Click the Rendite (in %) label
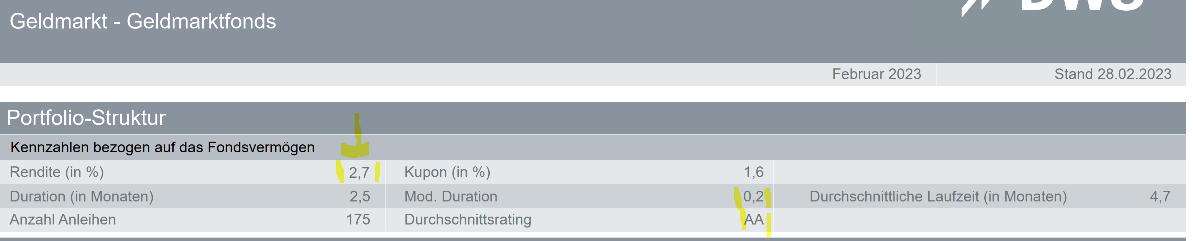Image resolution: width=1193 pixels, height=241 pixels. (x=56, y=172)
